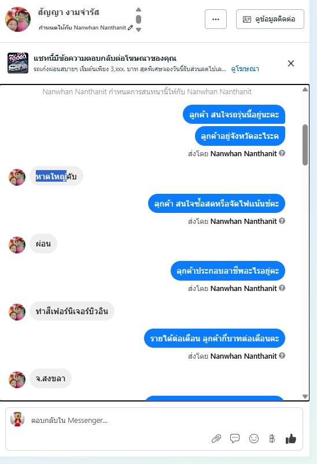Click the chat scrollbar down arrow
The width and height of the screenshot is (317, 464).
305,396
